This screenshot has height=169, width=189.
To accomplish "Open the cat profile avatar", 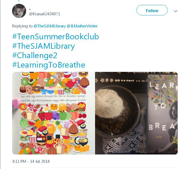I will pos(19,11).
